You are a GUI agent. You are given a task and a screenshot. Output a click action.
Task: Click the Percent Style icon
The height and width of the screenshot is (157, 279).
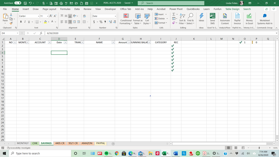101,22
